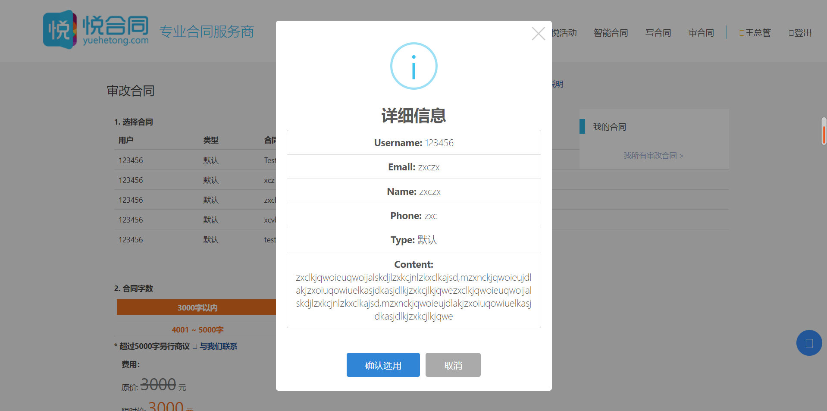
Task: Click the 1. 选择合同 section label
Action: [134, 122]
